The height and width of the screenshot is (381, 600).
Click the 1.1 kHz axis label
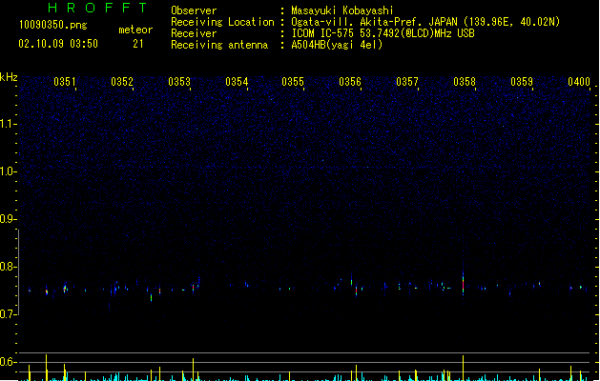pos(9,124)
